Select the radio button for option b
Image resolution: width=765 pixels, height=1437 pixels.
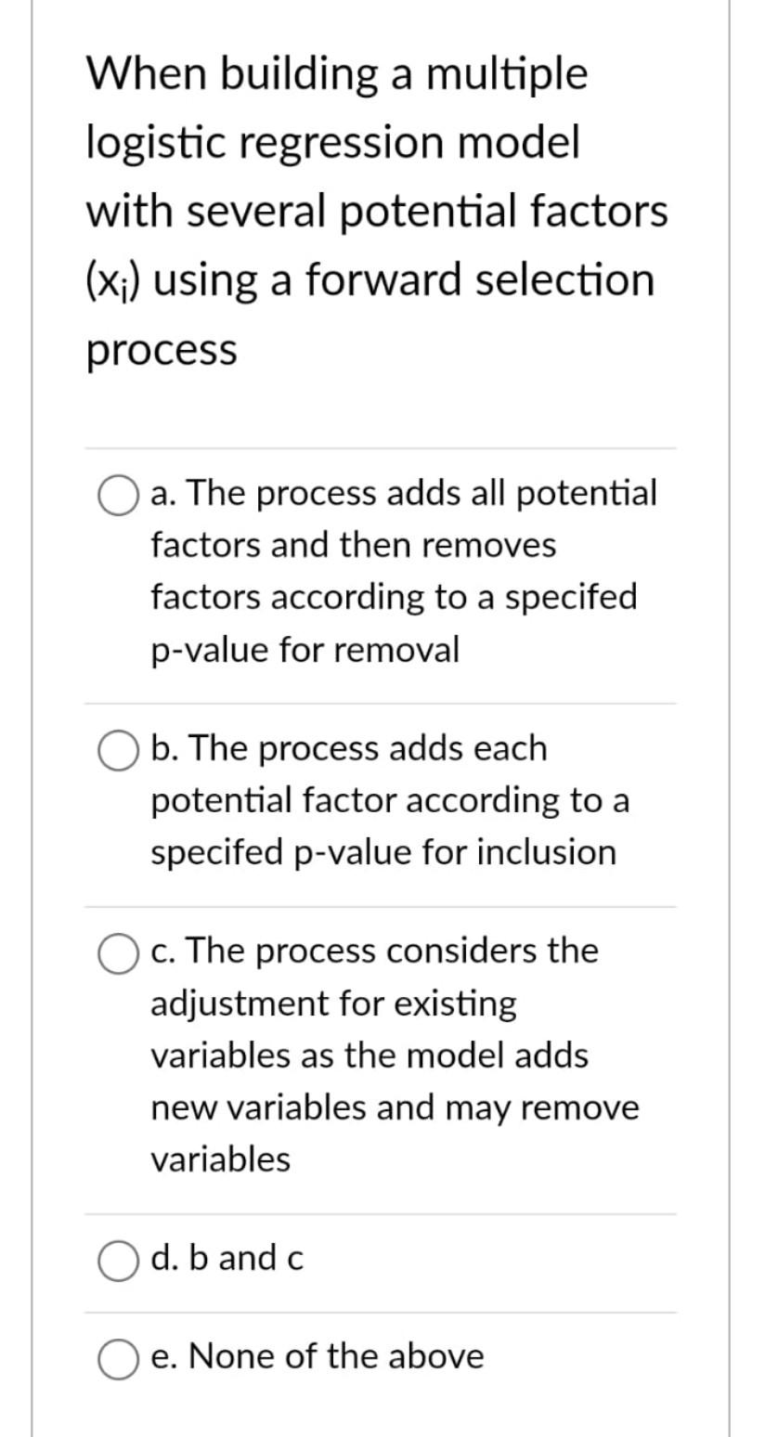117,750
